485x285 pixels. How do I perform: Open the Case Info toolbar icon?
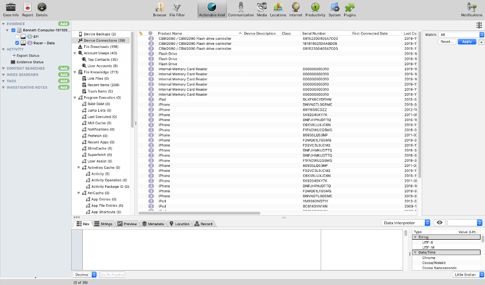click(x=11, y=7)
